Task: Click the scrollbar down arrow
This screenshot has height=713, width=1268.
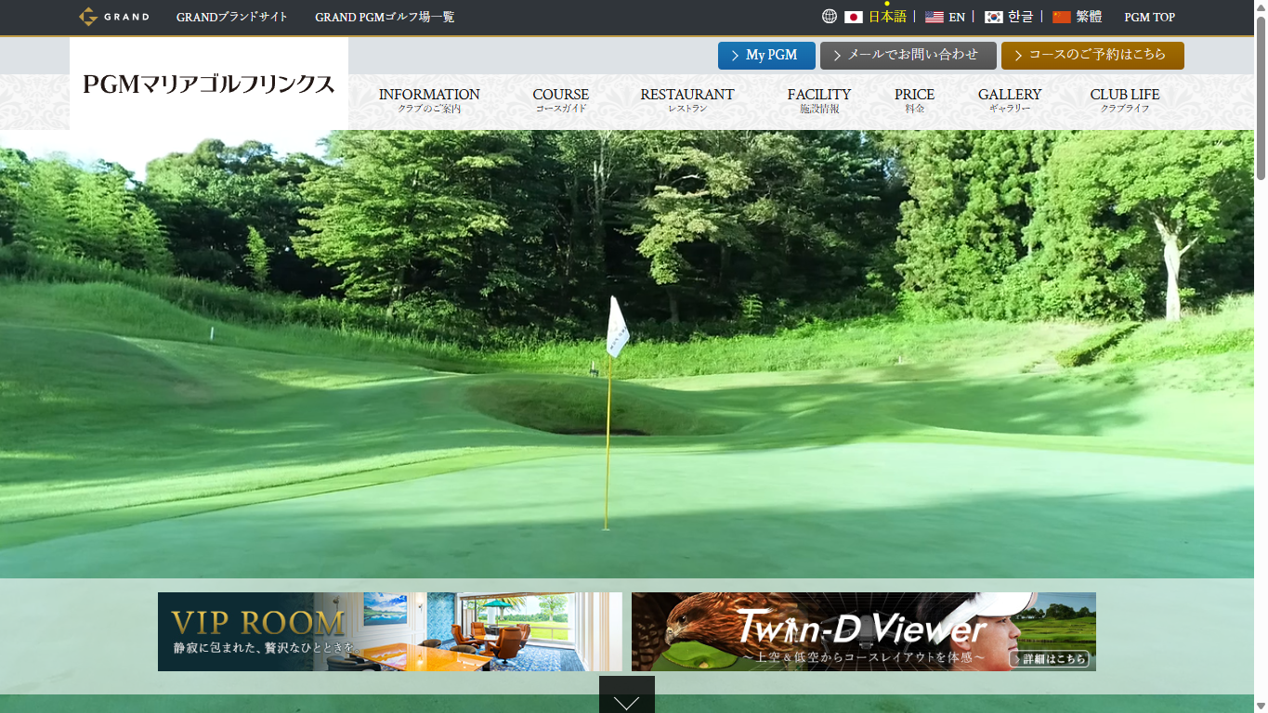Action: coord(1261,706)
